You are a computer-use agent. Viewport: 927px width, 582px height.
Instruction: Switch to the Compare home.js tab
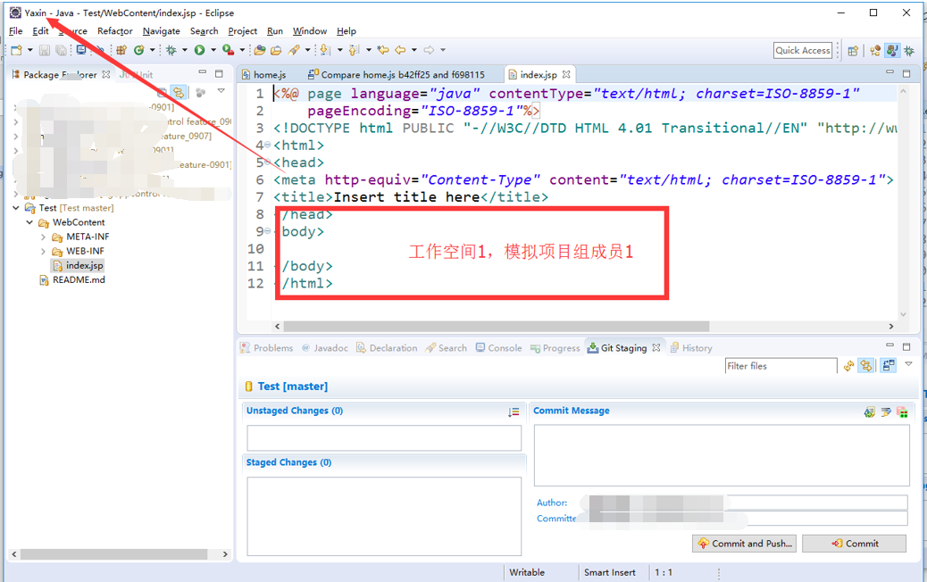point(397,74)
